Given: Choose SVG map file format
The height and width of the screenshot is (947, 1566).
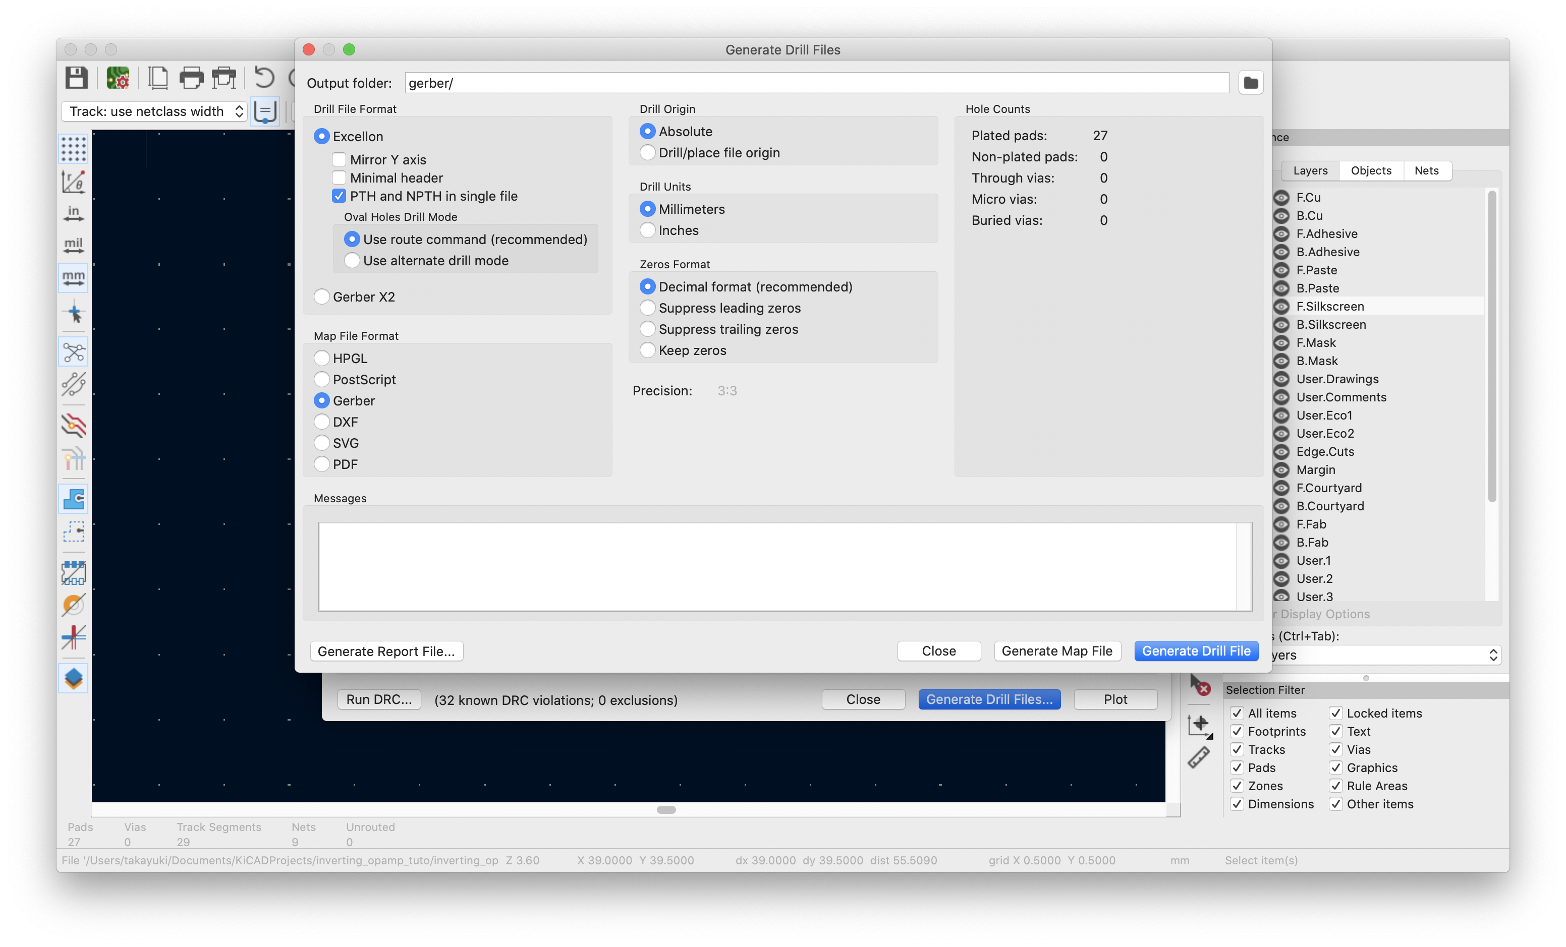Looking at the screenshot, I should point(321,443).
